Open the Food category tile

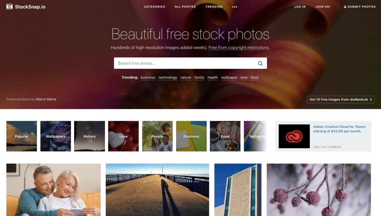click(x=225, y=136)
